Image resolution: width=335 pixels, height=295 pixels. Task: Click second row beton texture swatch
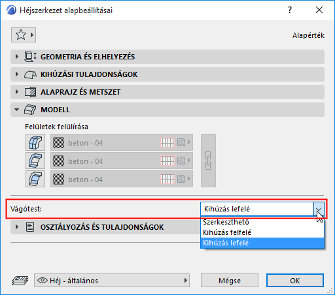59,161
